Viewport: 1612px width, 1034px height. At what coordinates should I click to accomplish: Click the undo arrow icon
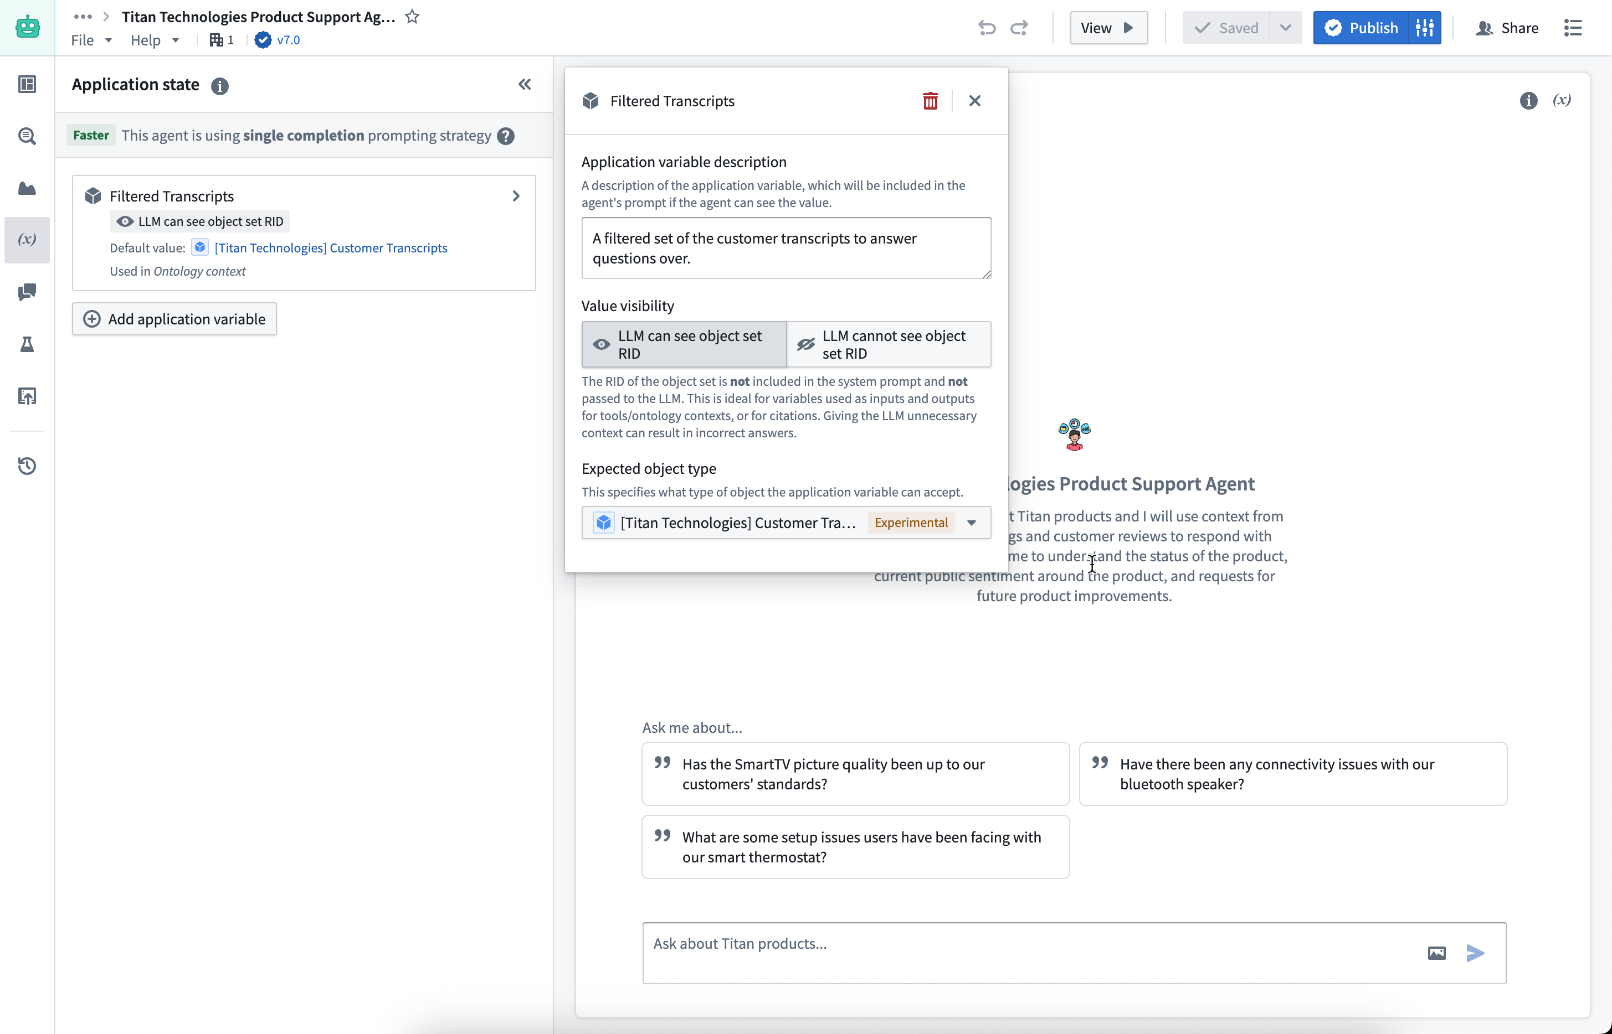coord(987,28)
